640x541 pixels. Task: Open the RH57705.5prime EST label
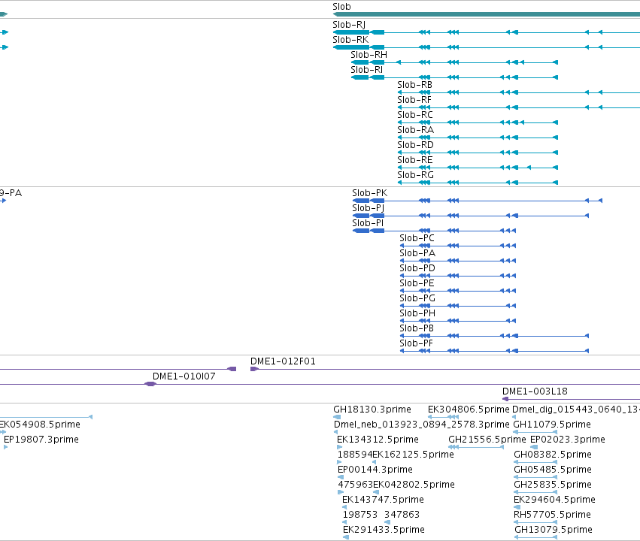[x=552, y=515]
